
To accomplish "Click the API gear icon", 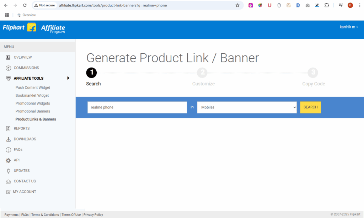I will [8, 160].
